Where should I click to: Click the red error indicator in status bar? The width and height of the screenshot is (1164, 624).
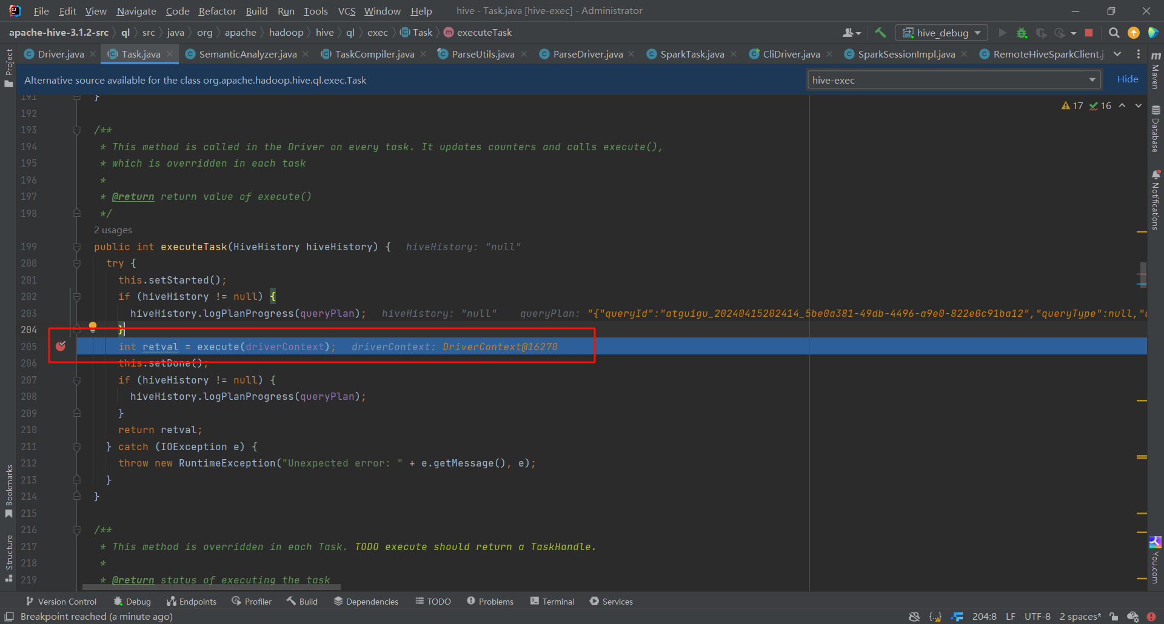pyautogui.click(x=1151, y=617)
